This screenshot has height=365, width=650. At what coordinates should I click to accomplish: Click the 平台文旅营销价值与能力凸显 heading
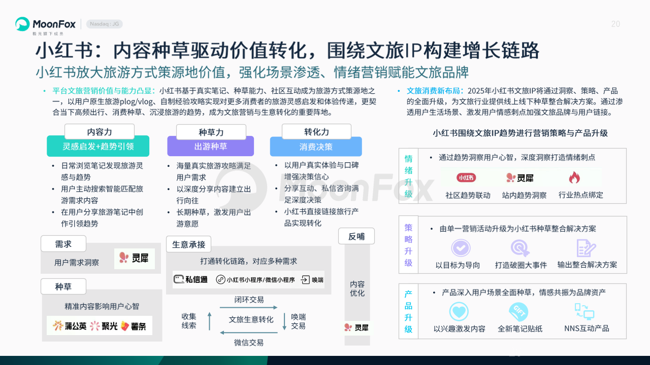point(104,91)
